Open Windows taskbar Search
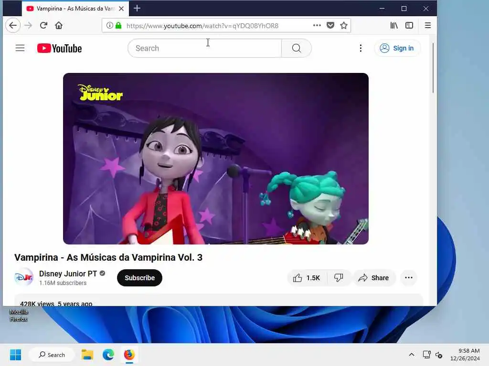Image resolution: width=489 pixels, height=366 pixels. (x=52, y=355)
